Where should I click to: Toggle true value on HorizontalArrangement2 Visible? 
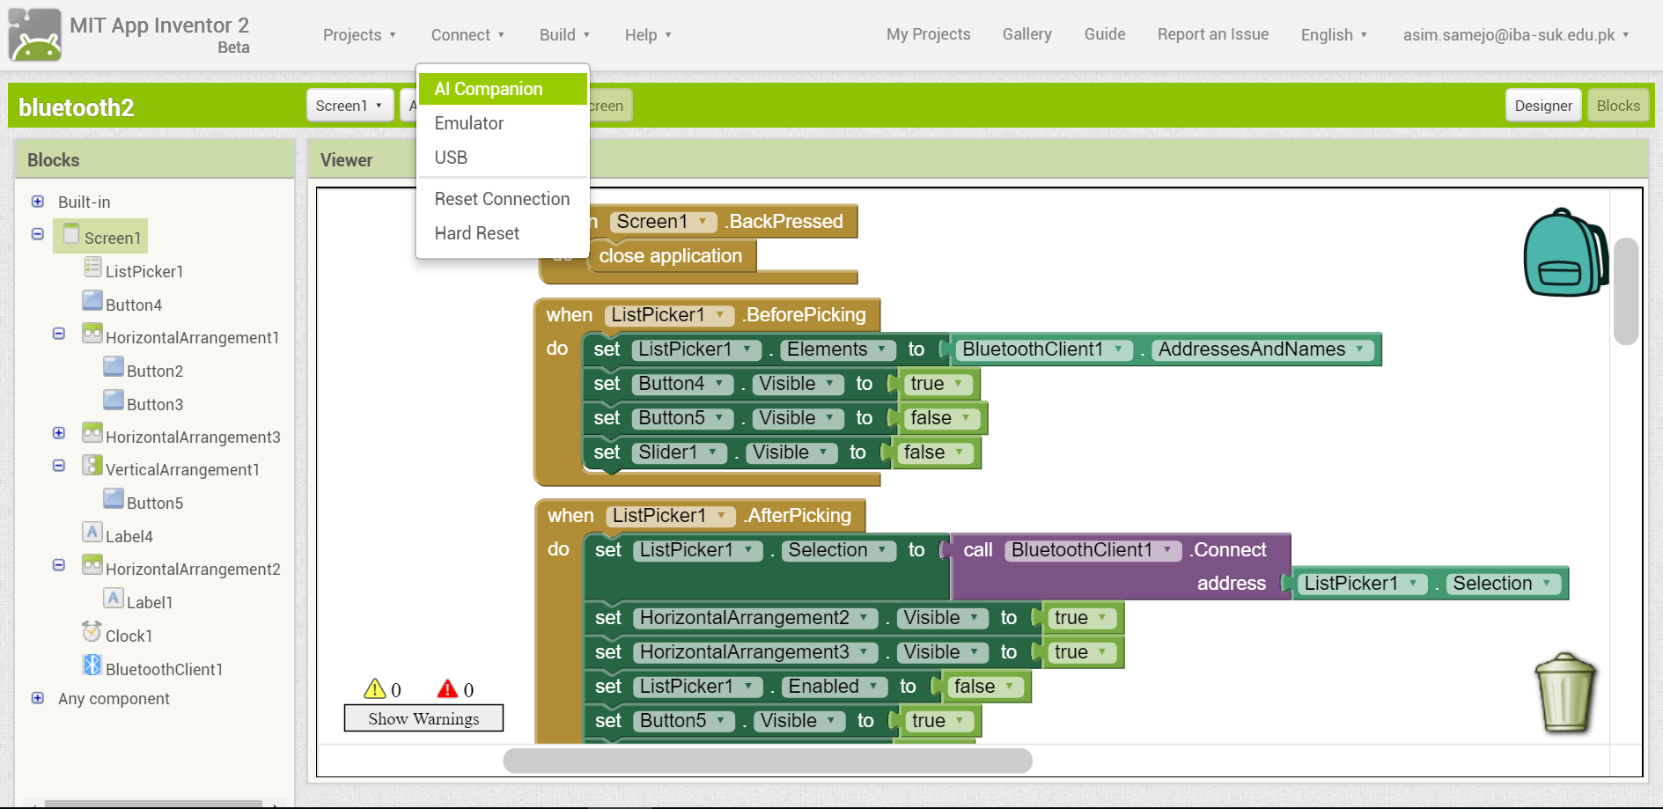coord(1082,618)
